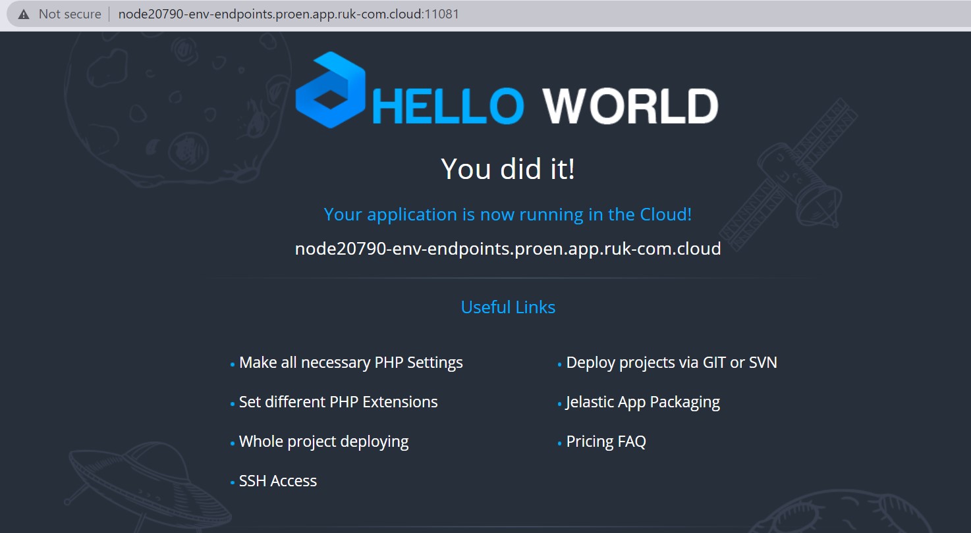Click the "You did it!" heading
Screen dimensions: 971x533
pos(508,168)
